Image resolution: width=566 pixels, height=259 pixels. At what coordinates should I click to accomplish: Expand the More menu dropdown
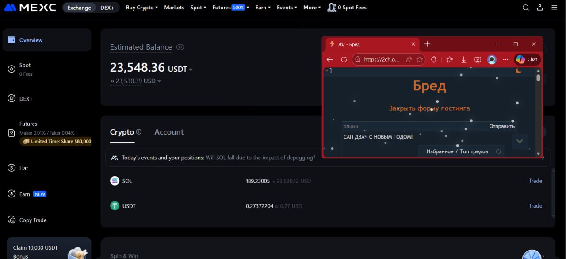312,8
